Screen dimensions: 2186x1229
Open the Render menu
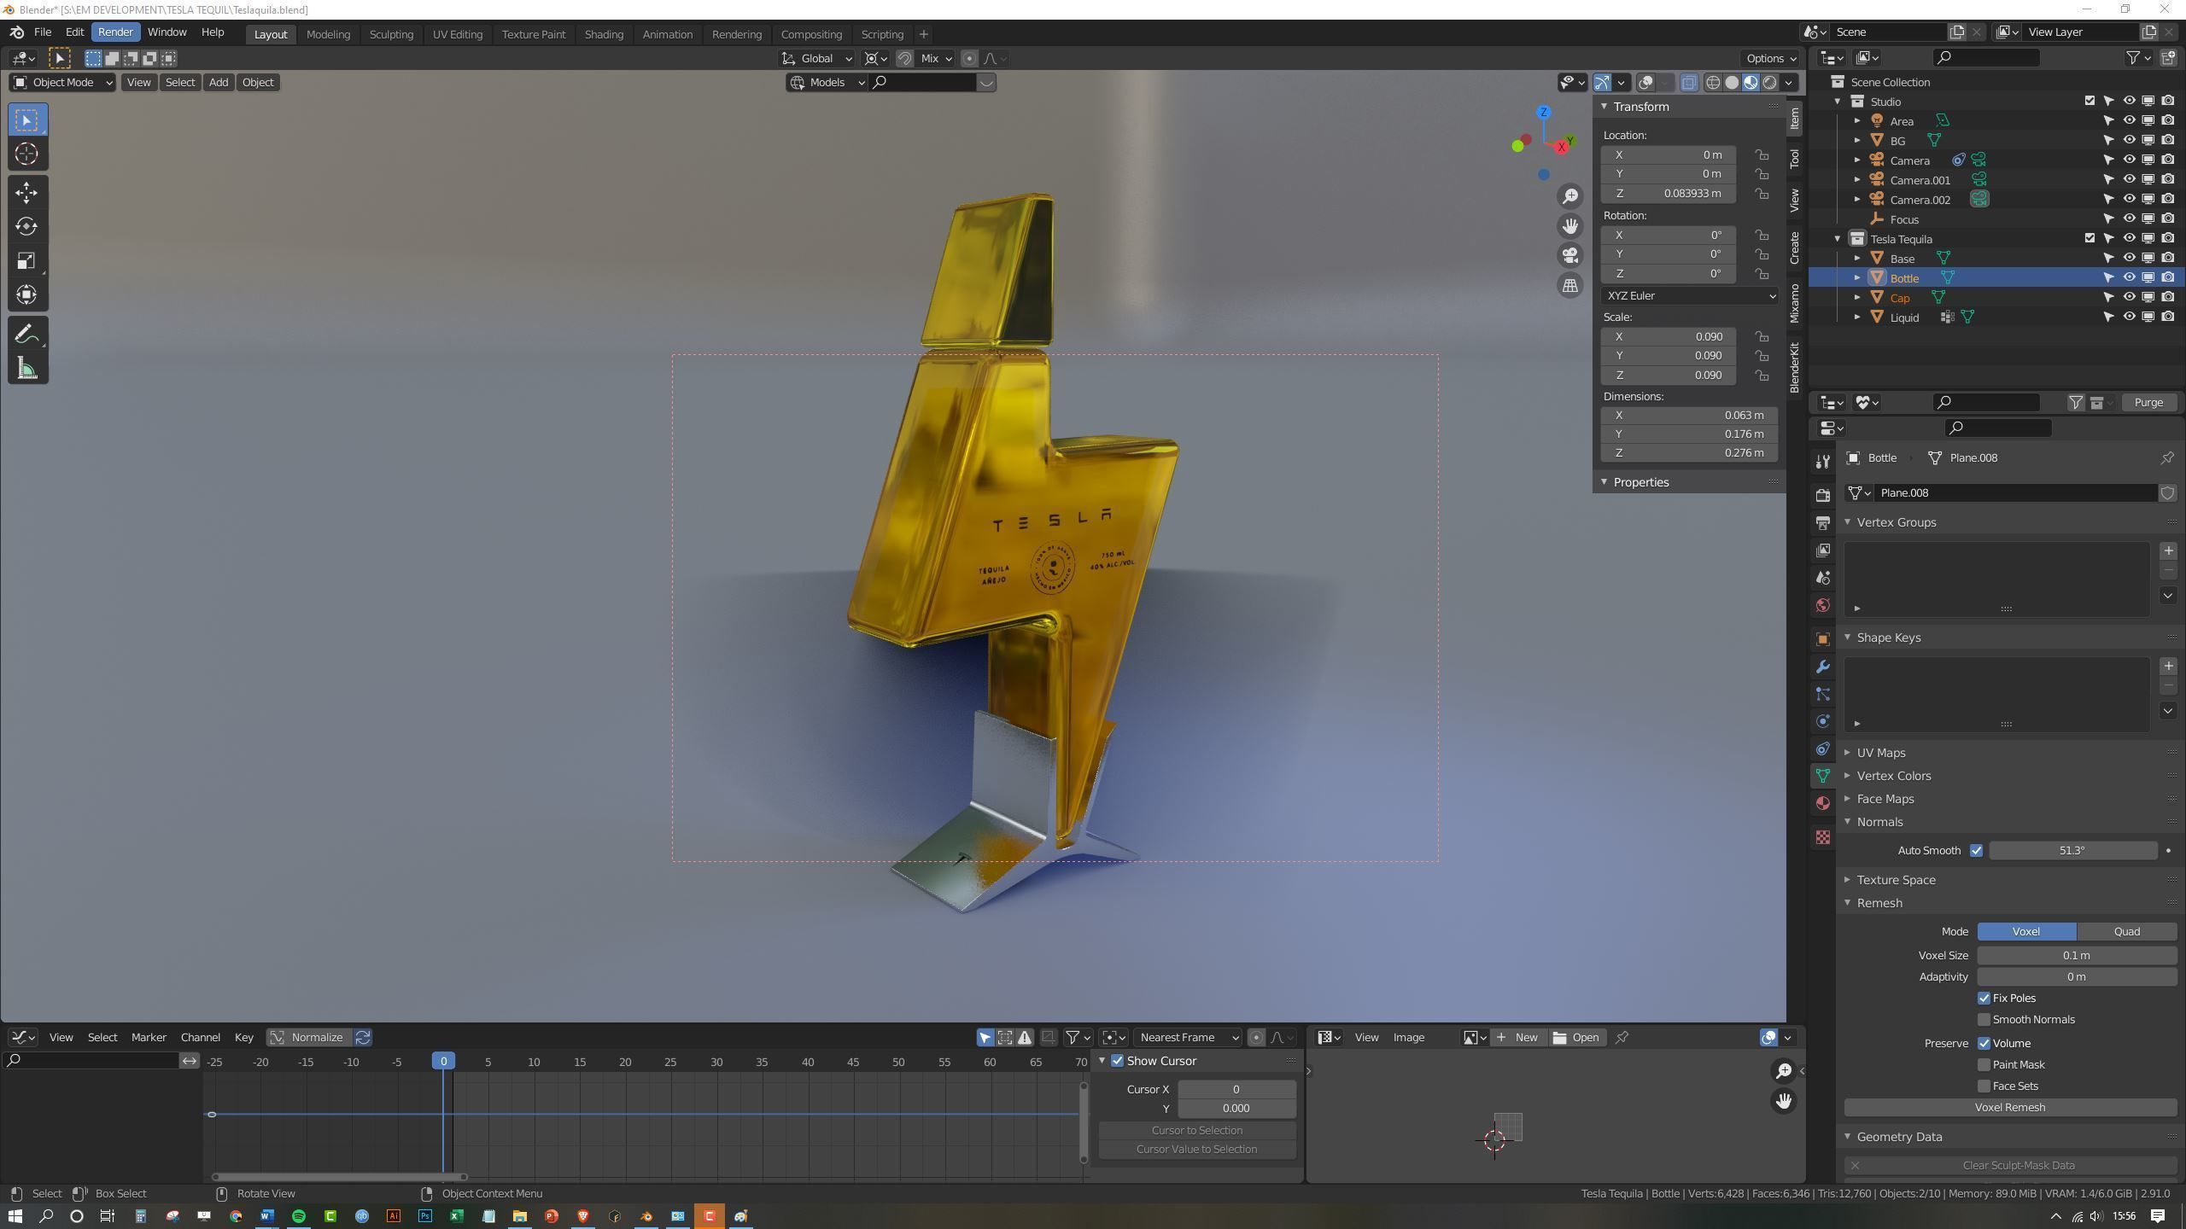coord(115,32)
